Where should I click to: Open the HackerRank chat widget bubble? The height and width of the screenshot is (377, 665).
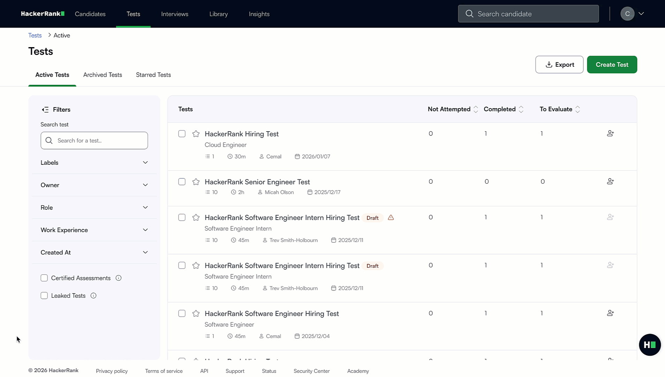click(649, 345)
